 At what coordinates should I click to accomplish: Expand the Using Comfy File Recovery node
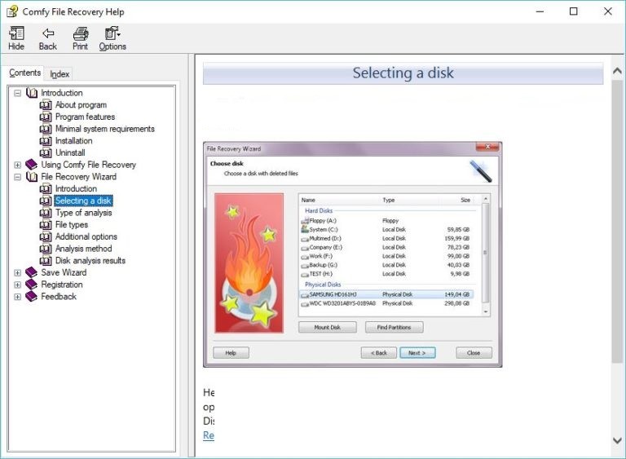pyautogui.click(x=18, y=165)
